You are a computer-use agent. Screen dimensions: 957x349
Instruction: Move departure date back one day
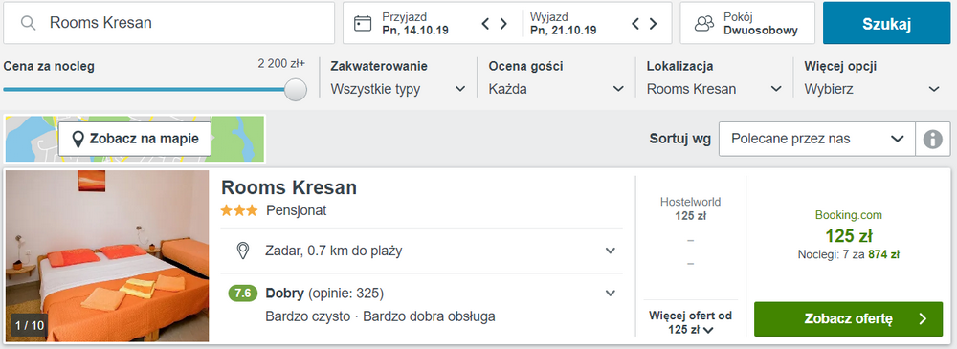635,24
